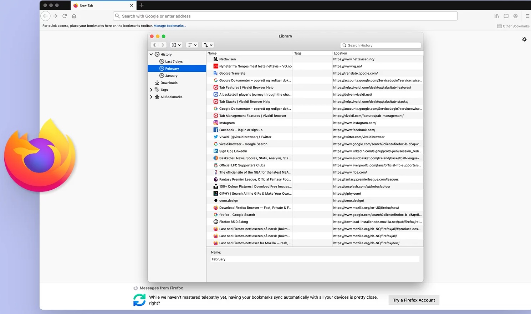Select January in history sidebar

tap(171, 76)
